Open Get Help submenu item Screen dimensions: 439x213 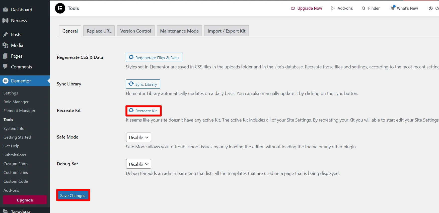[11, 146]
